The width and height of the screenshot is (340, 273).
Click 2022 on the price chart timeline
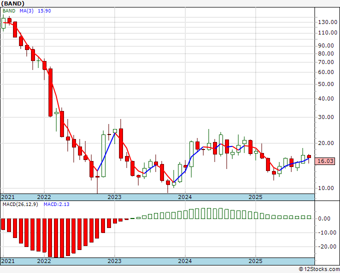click(44, 197)
